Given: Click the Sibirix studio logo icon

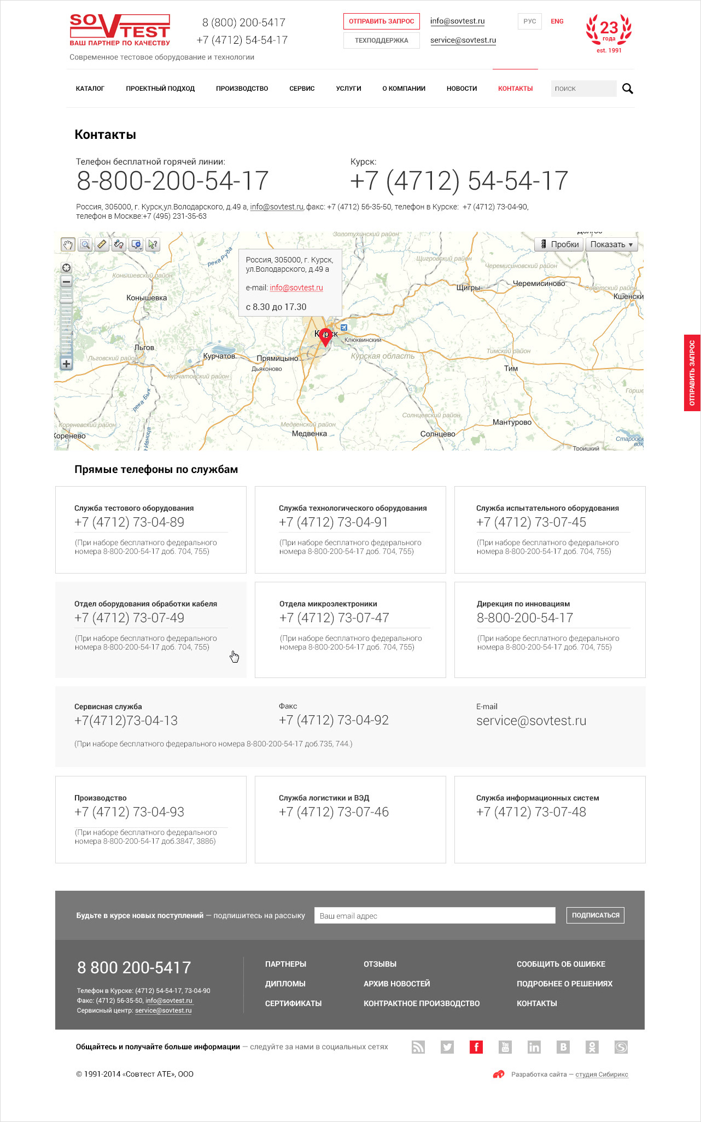Looking at the screenshot, I should (499, 1074).
